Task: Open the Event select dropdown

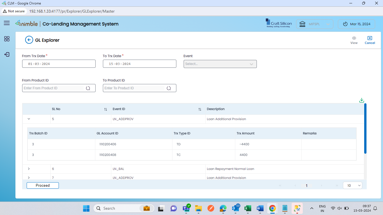Action: pyautogui.click(x=220, y=64)
